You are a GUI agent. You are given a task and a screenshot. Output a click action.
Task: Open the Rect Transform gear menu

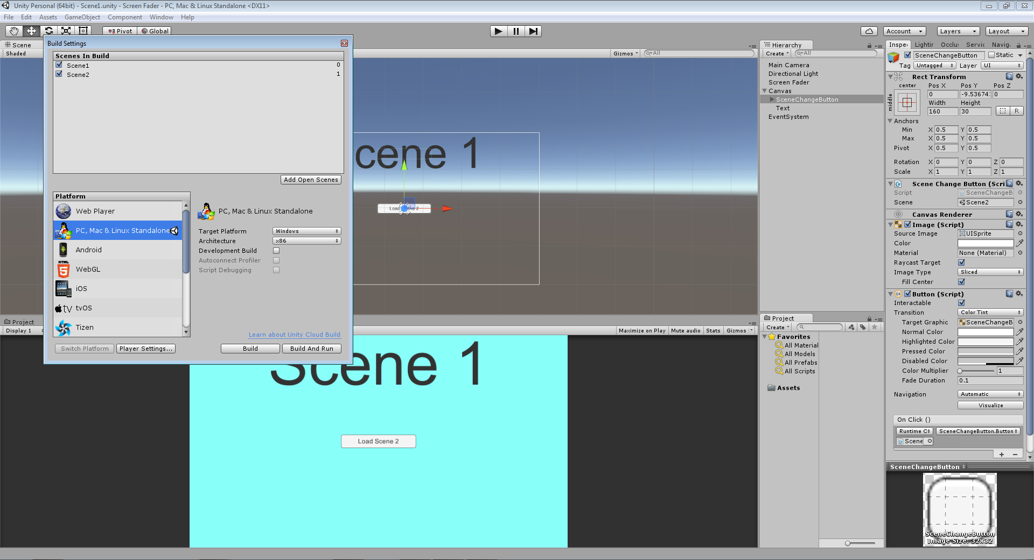pyautogui.click(x=1019, y=76)
